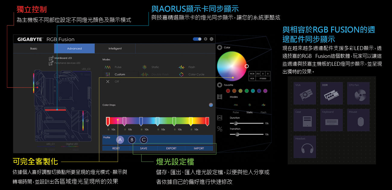Select the purple Favorite swatch
392x190 pixels.
click(265, 91)
